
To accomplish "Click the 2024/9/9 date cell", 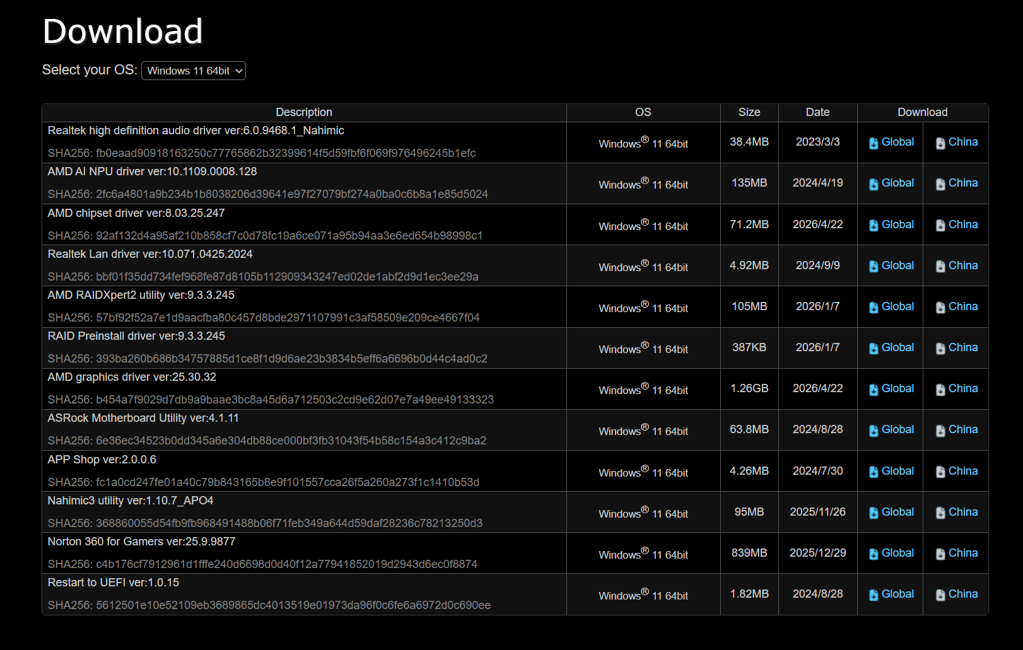I will pos(817,265).
